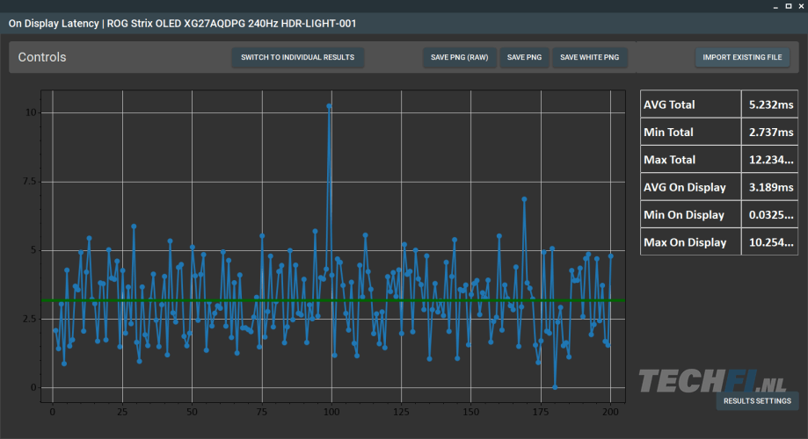Select the AVG Total value 5.232ms
808x439 pixels.
770,104
